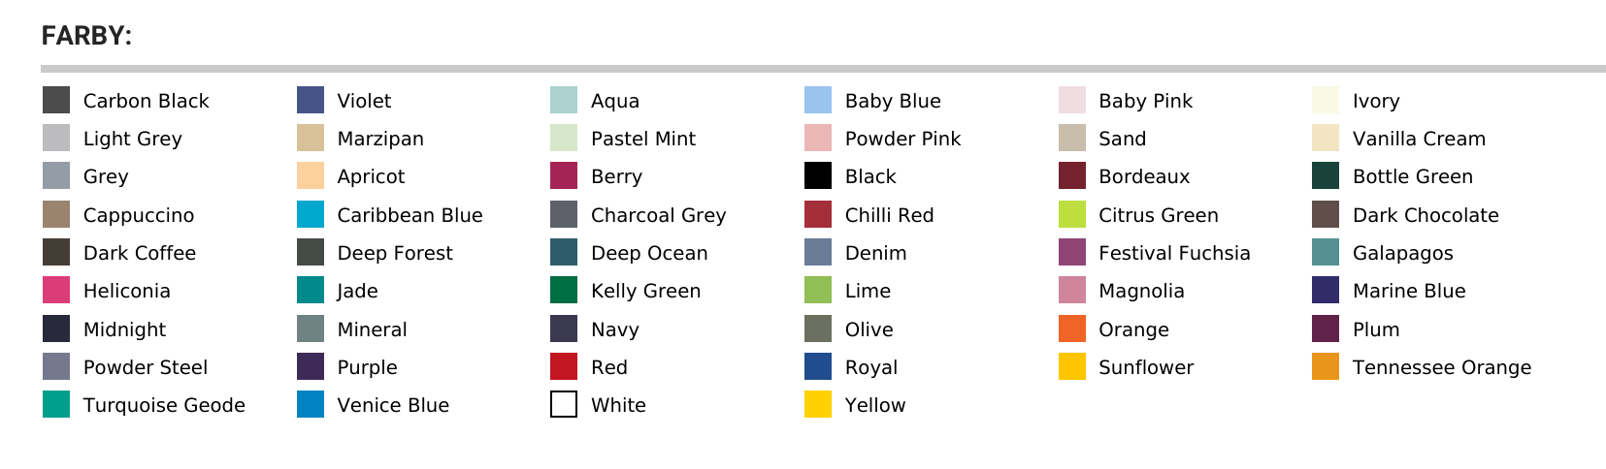Choose the Royal blue color square
This screenshot has height=469, width=1606.
pos(818,366)
